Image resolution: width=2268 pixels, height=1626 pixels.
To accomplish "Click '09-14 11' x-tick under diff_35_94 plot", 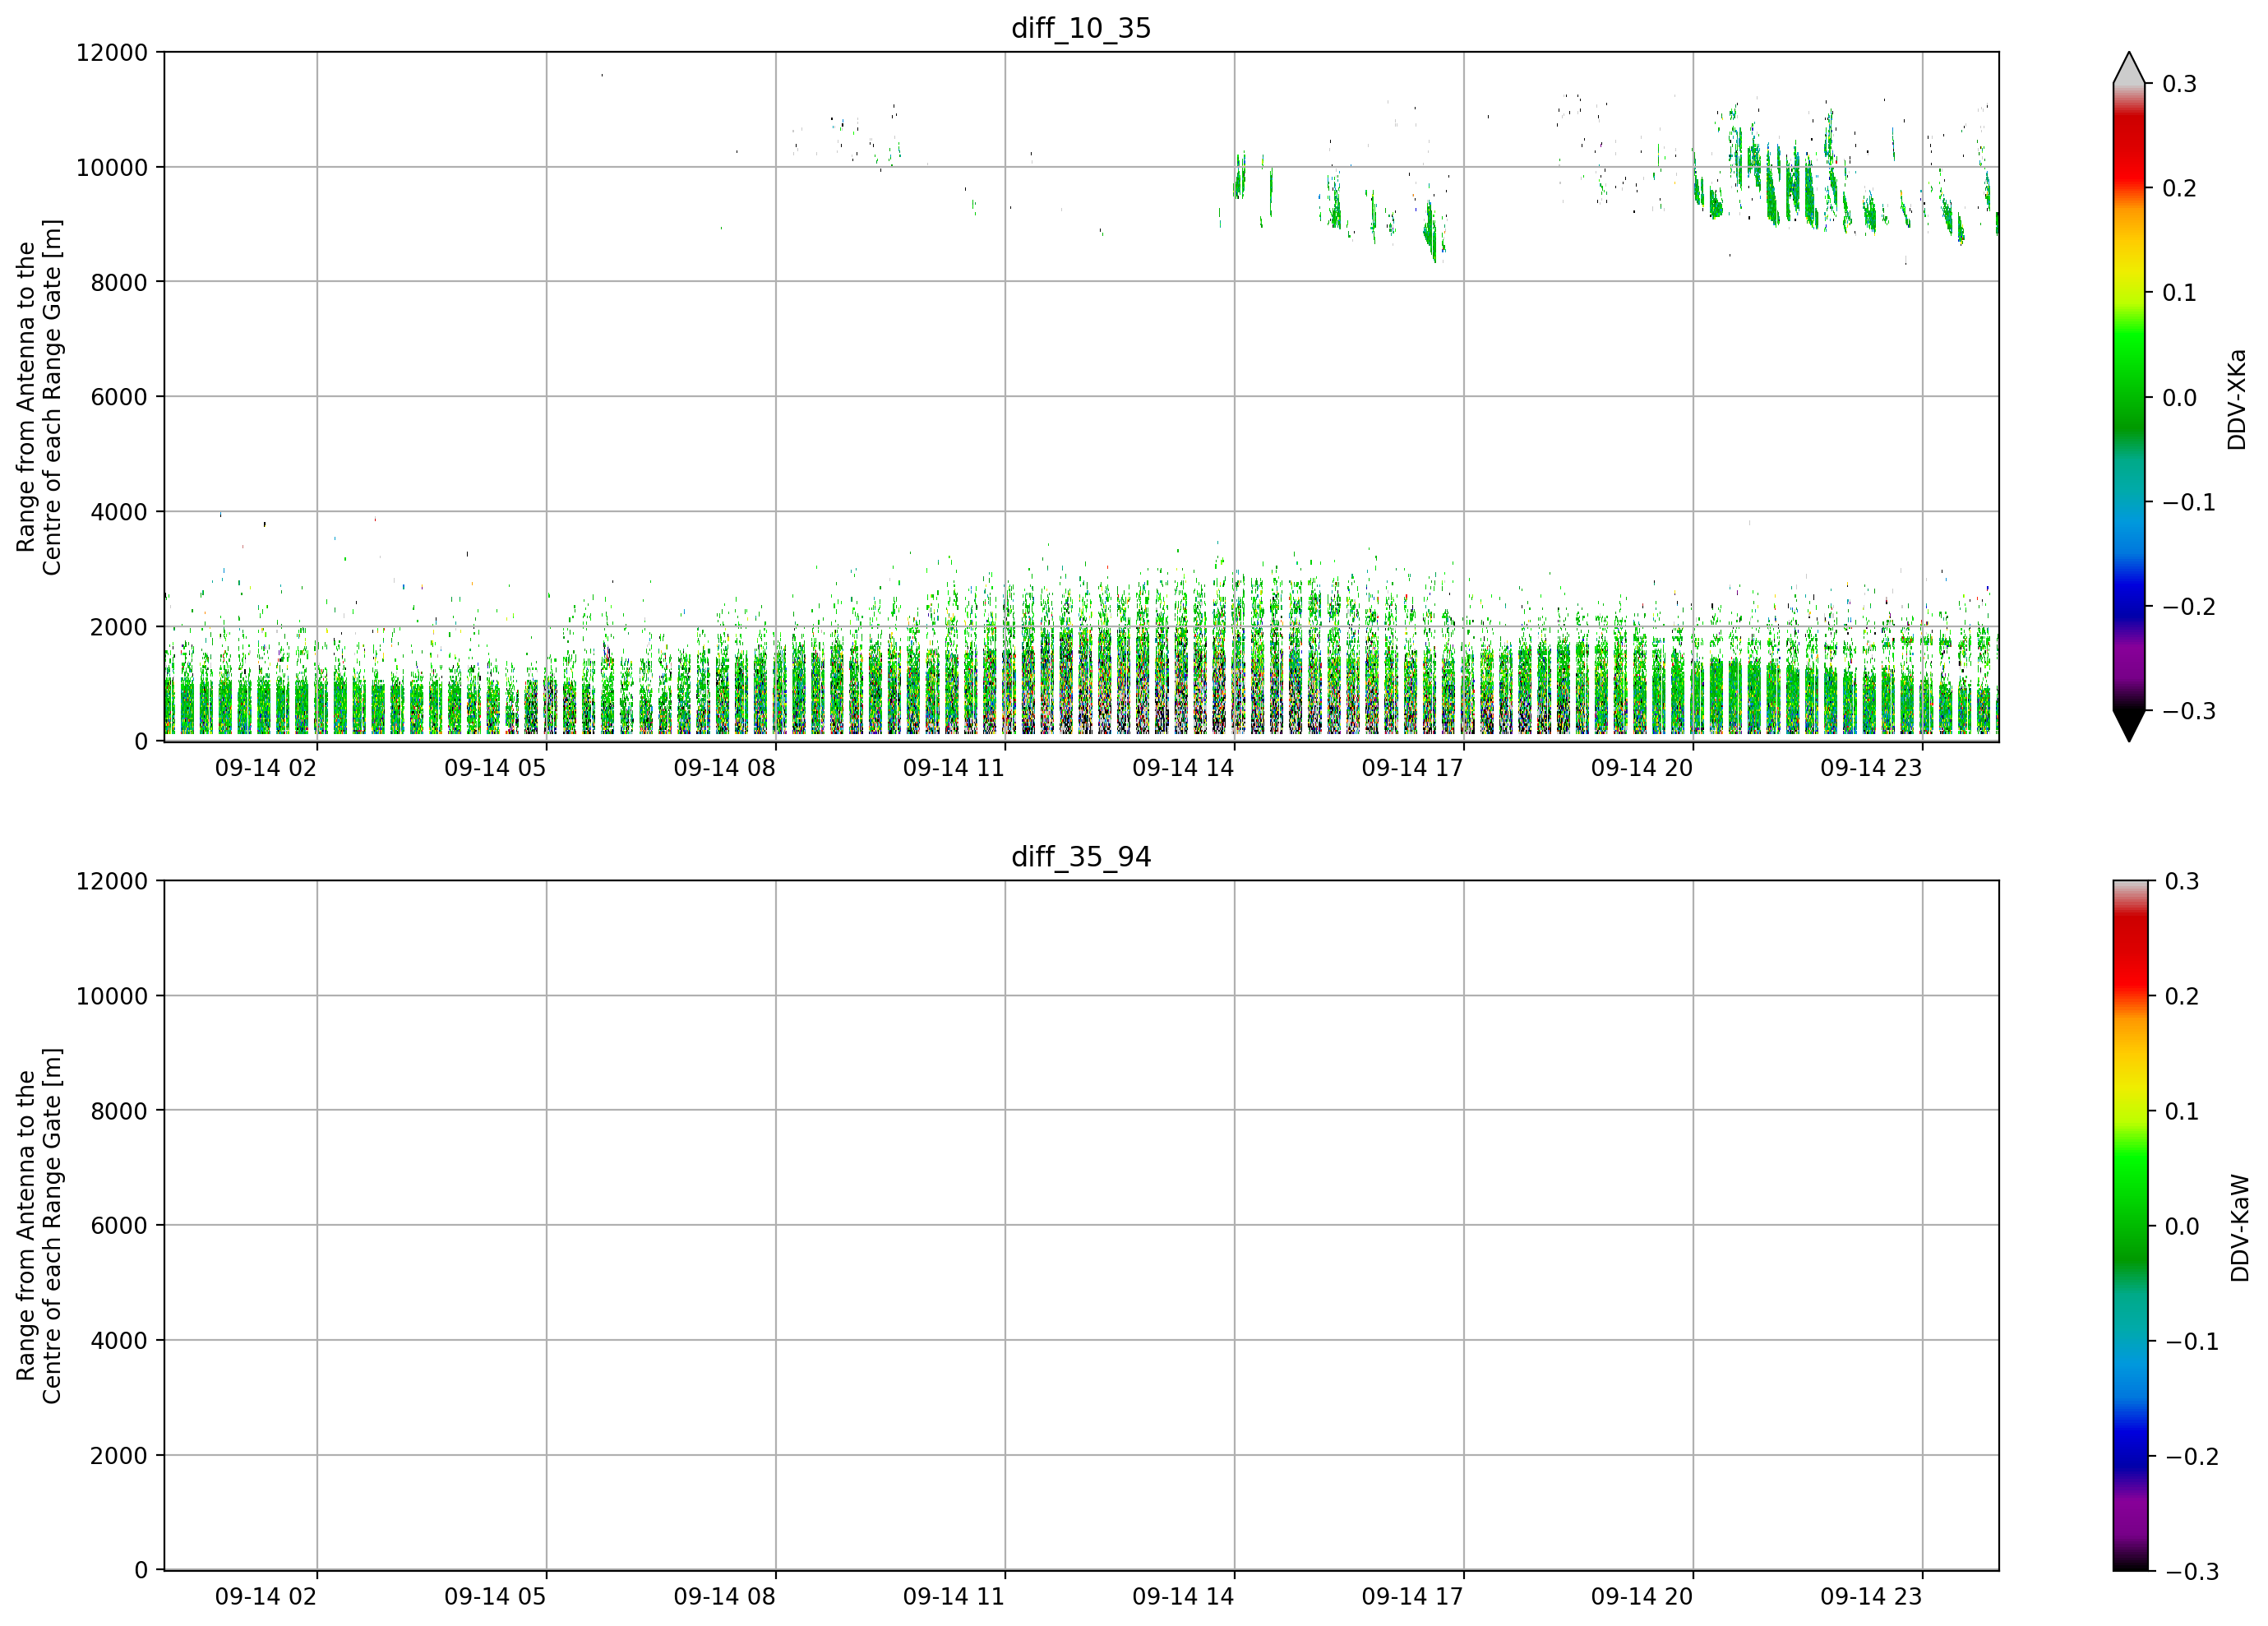I will [954, 1597].
